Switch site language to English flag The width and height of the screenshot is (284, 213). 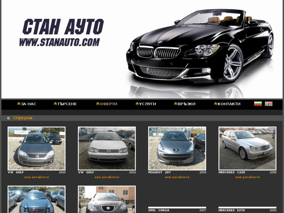[269, 104]
